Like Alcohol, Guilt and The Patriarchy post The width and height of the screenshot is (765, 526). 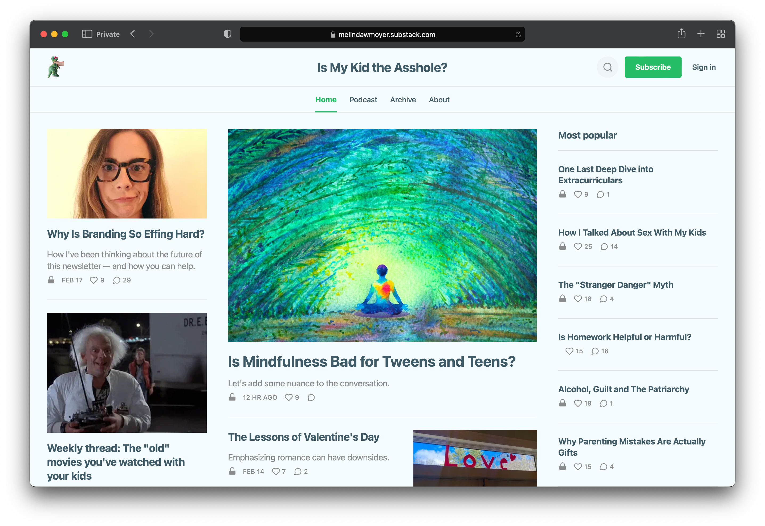click(583, 403)
